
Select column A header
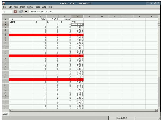22,16
